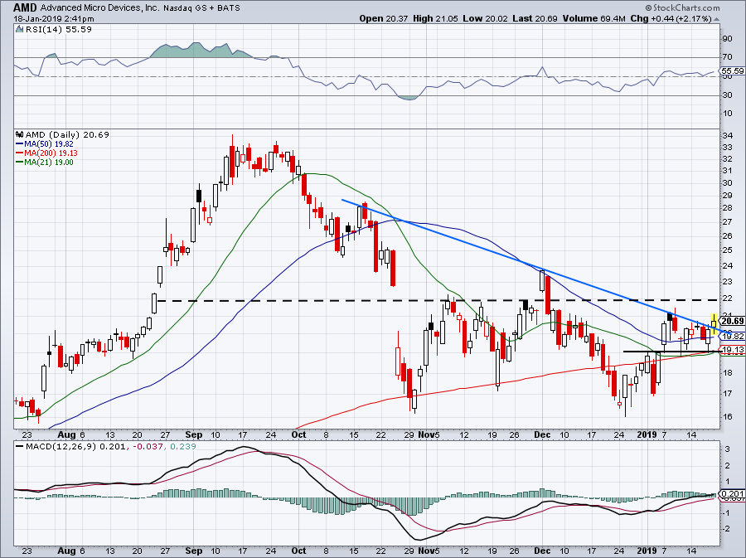Click the blue line sample before MA(50)

tap(20, 143)
